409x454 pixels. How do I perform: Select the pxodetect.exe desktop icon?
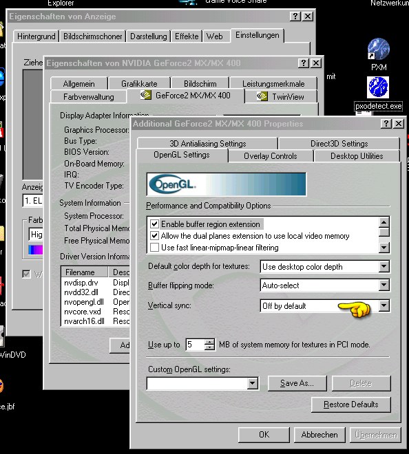378,87
